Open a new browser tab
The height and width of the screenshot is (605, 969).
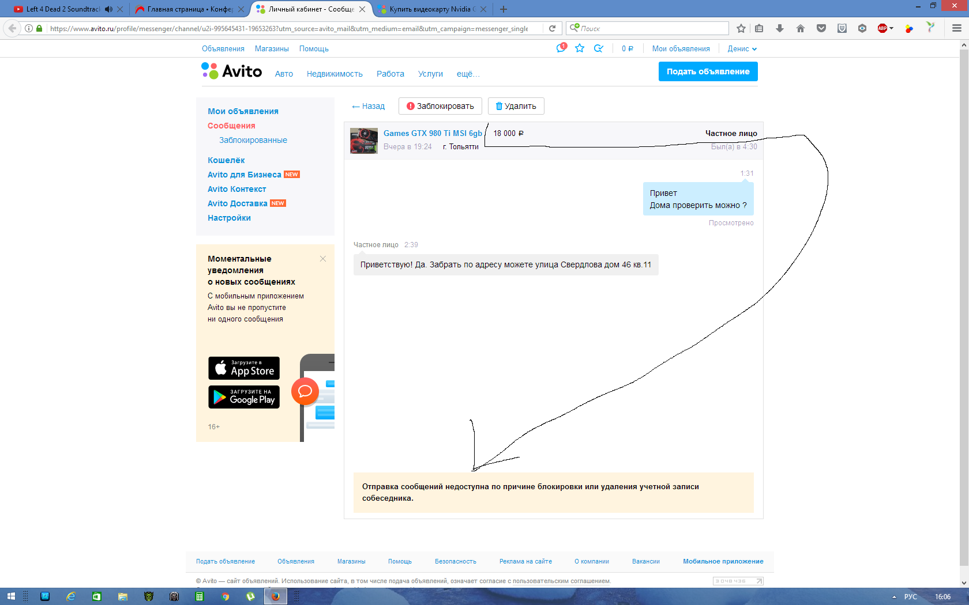[x=504, y=9]
